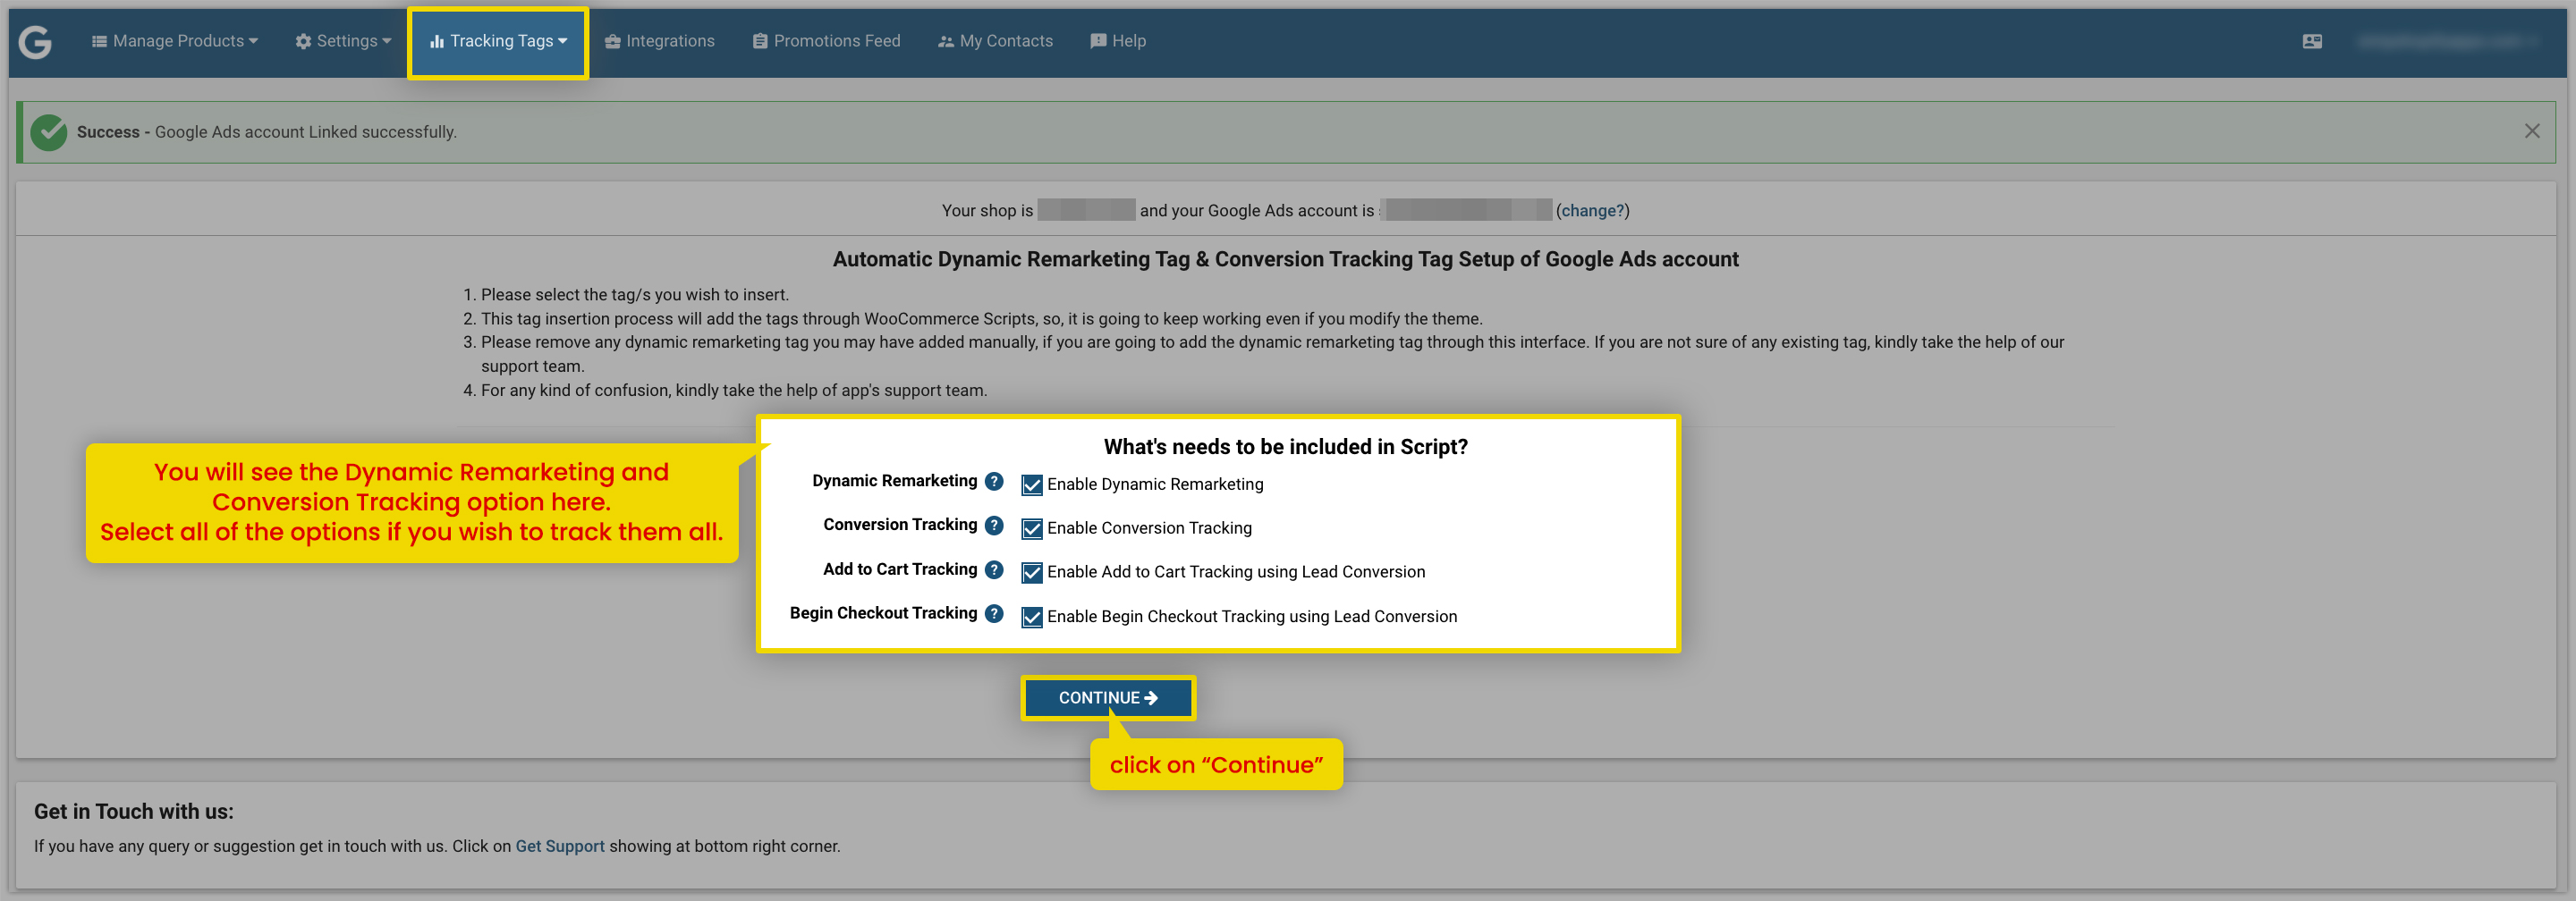Image resolution: width=2576 pixels, height=901 pixels.
Task: Click the CONTINUE button
Action: click(x=1108, y=698)
